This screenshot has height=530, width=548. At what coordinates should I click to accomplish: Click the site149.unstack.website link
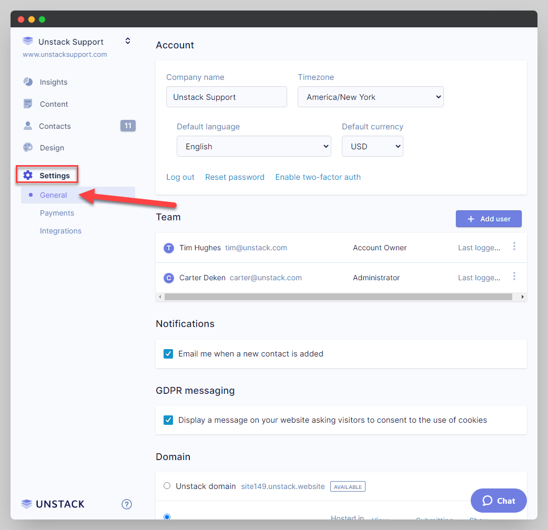[283, 486]
